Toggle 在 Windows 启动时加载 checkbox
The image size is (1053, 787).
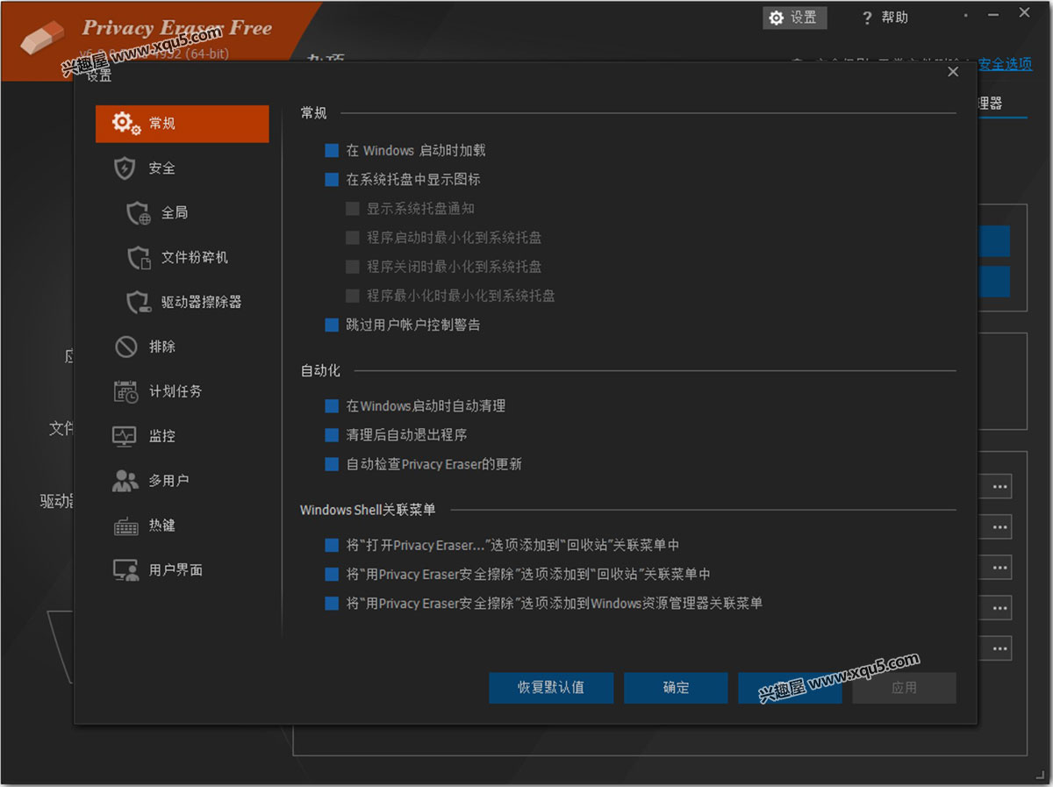tap(332, 151)
